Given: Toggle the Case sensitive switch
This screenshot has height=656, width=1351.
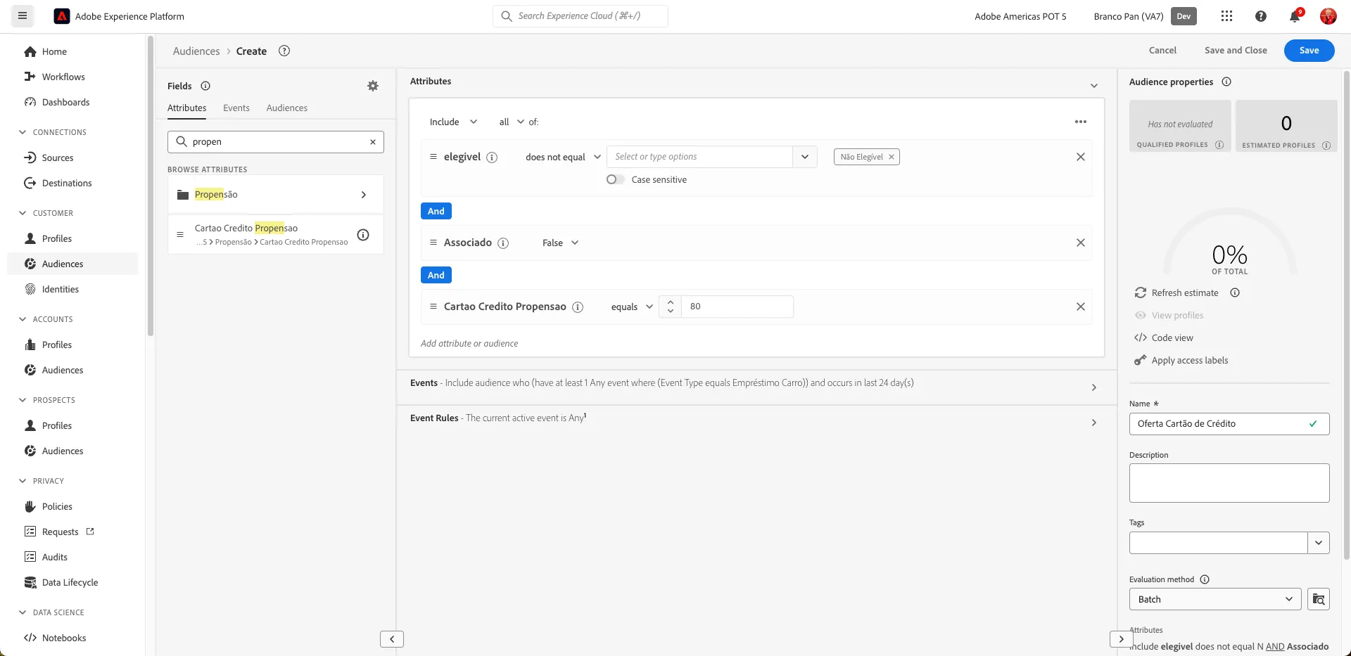Looking at the screenshot, I should click(615, 179).
